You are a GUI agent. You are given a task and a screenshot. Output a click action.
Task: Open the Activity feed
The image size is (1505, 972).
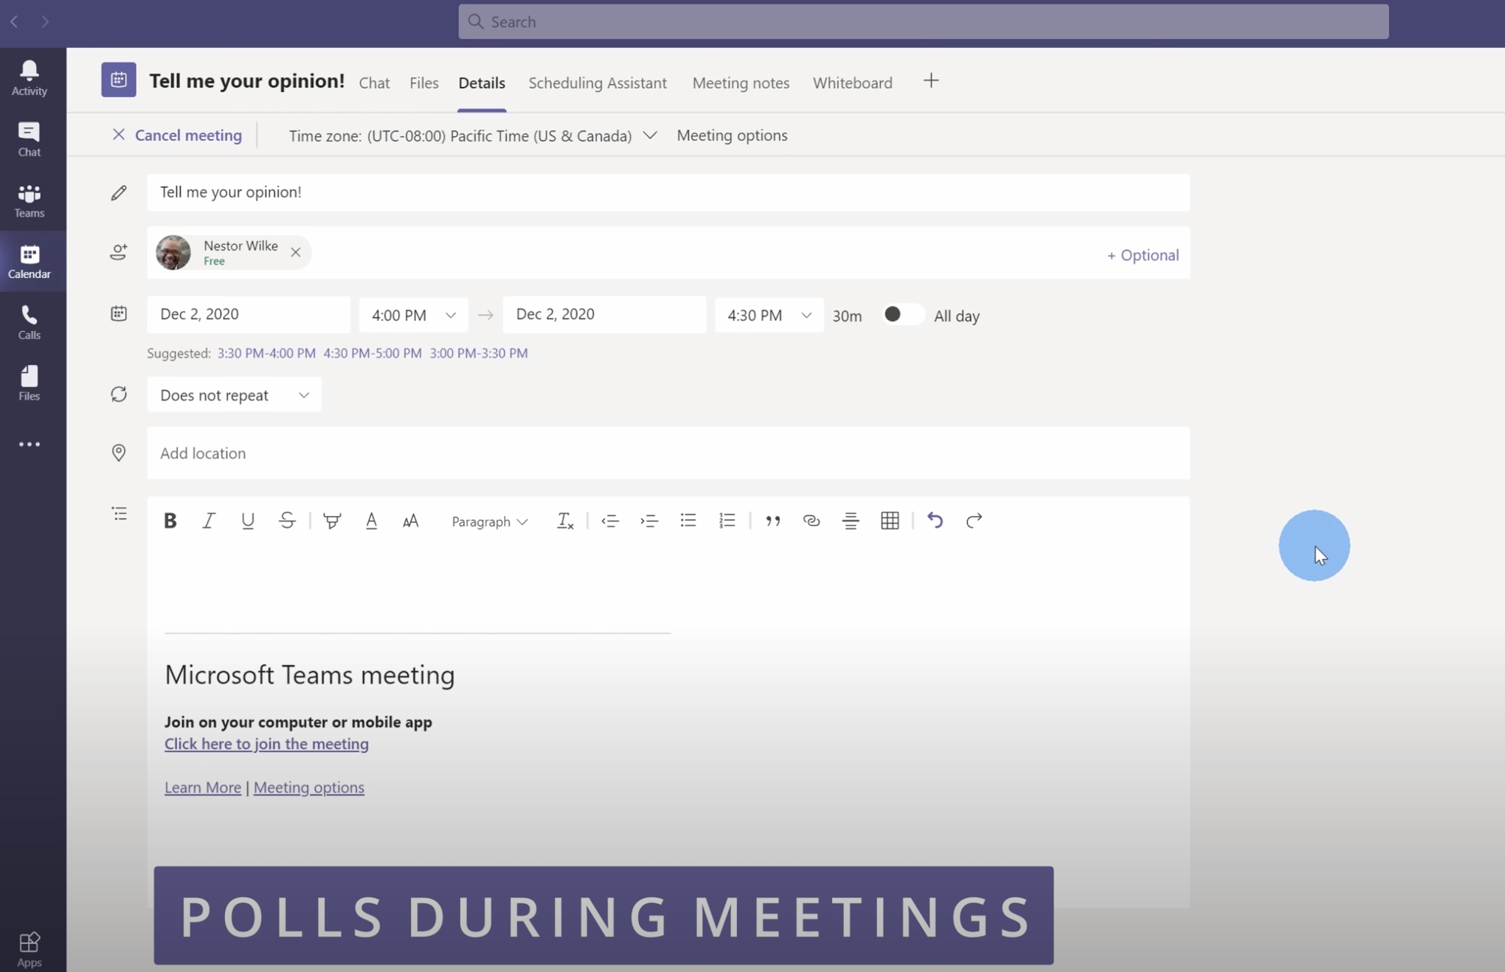pos(29,77)
